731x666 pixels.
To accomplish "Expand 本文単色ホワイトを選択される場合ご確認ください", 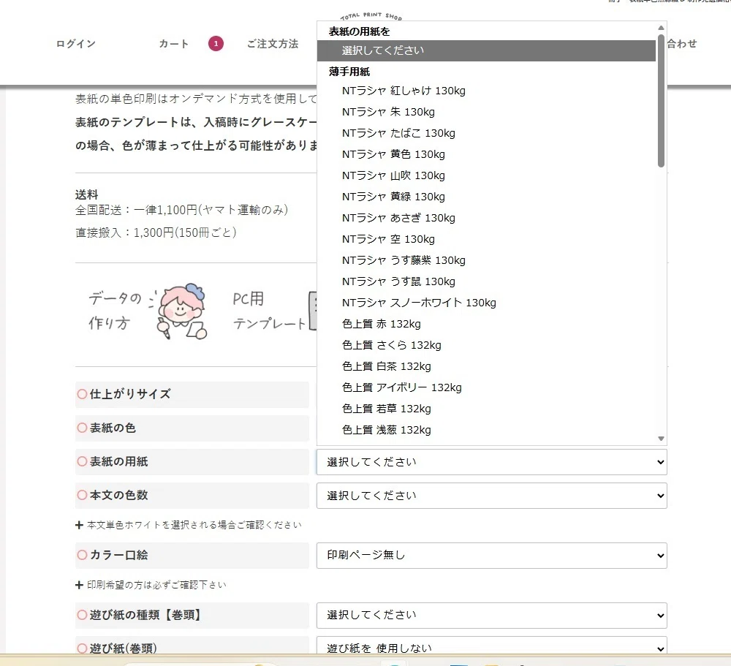I will [x=189, y=525].
